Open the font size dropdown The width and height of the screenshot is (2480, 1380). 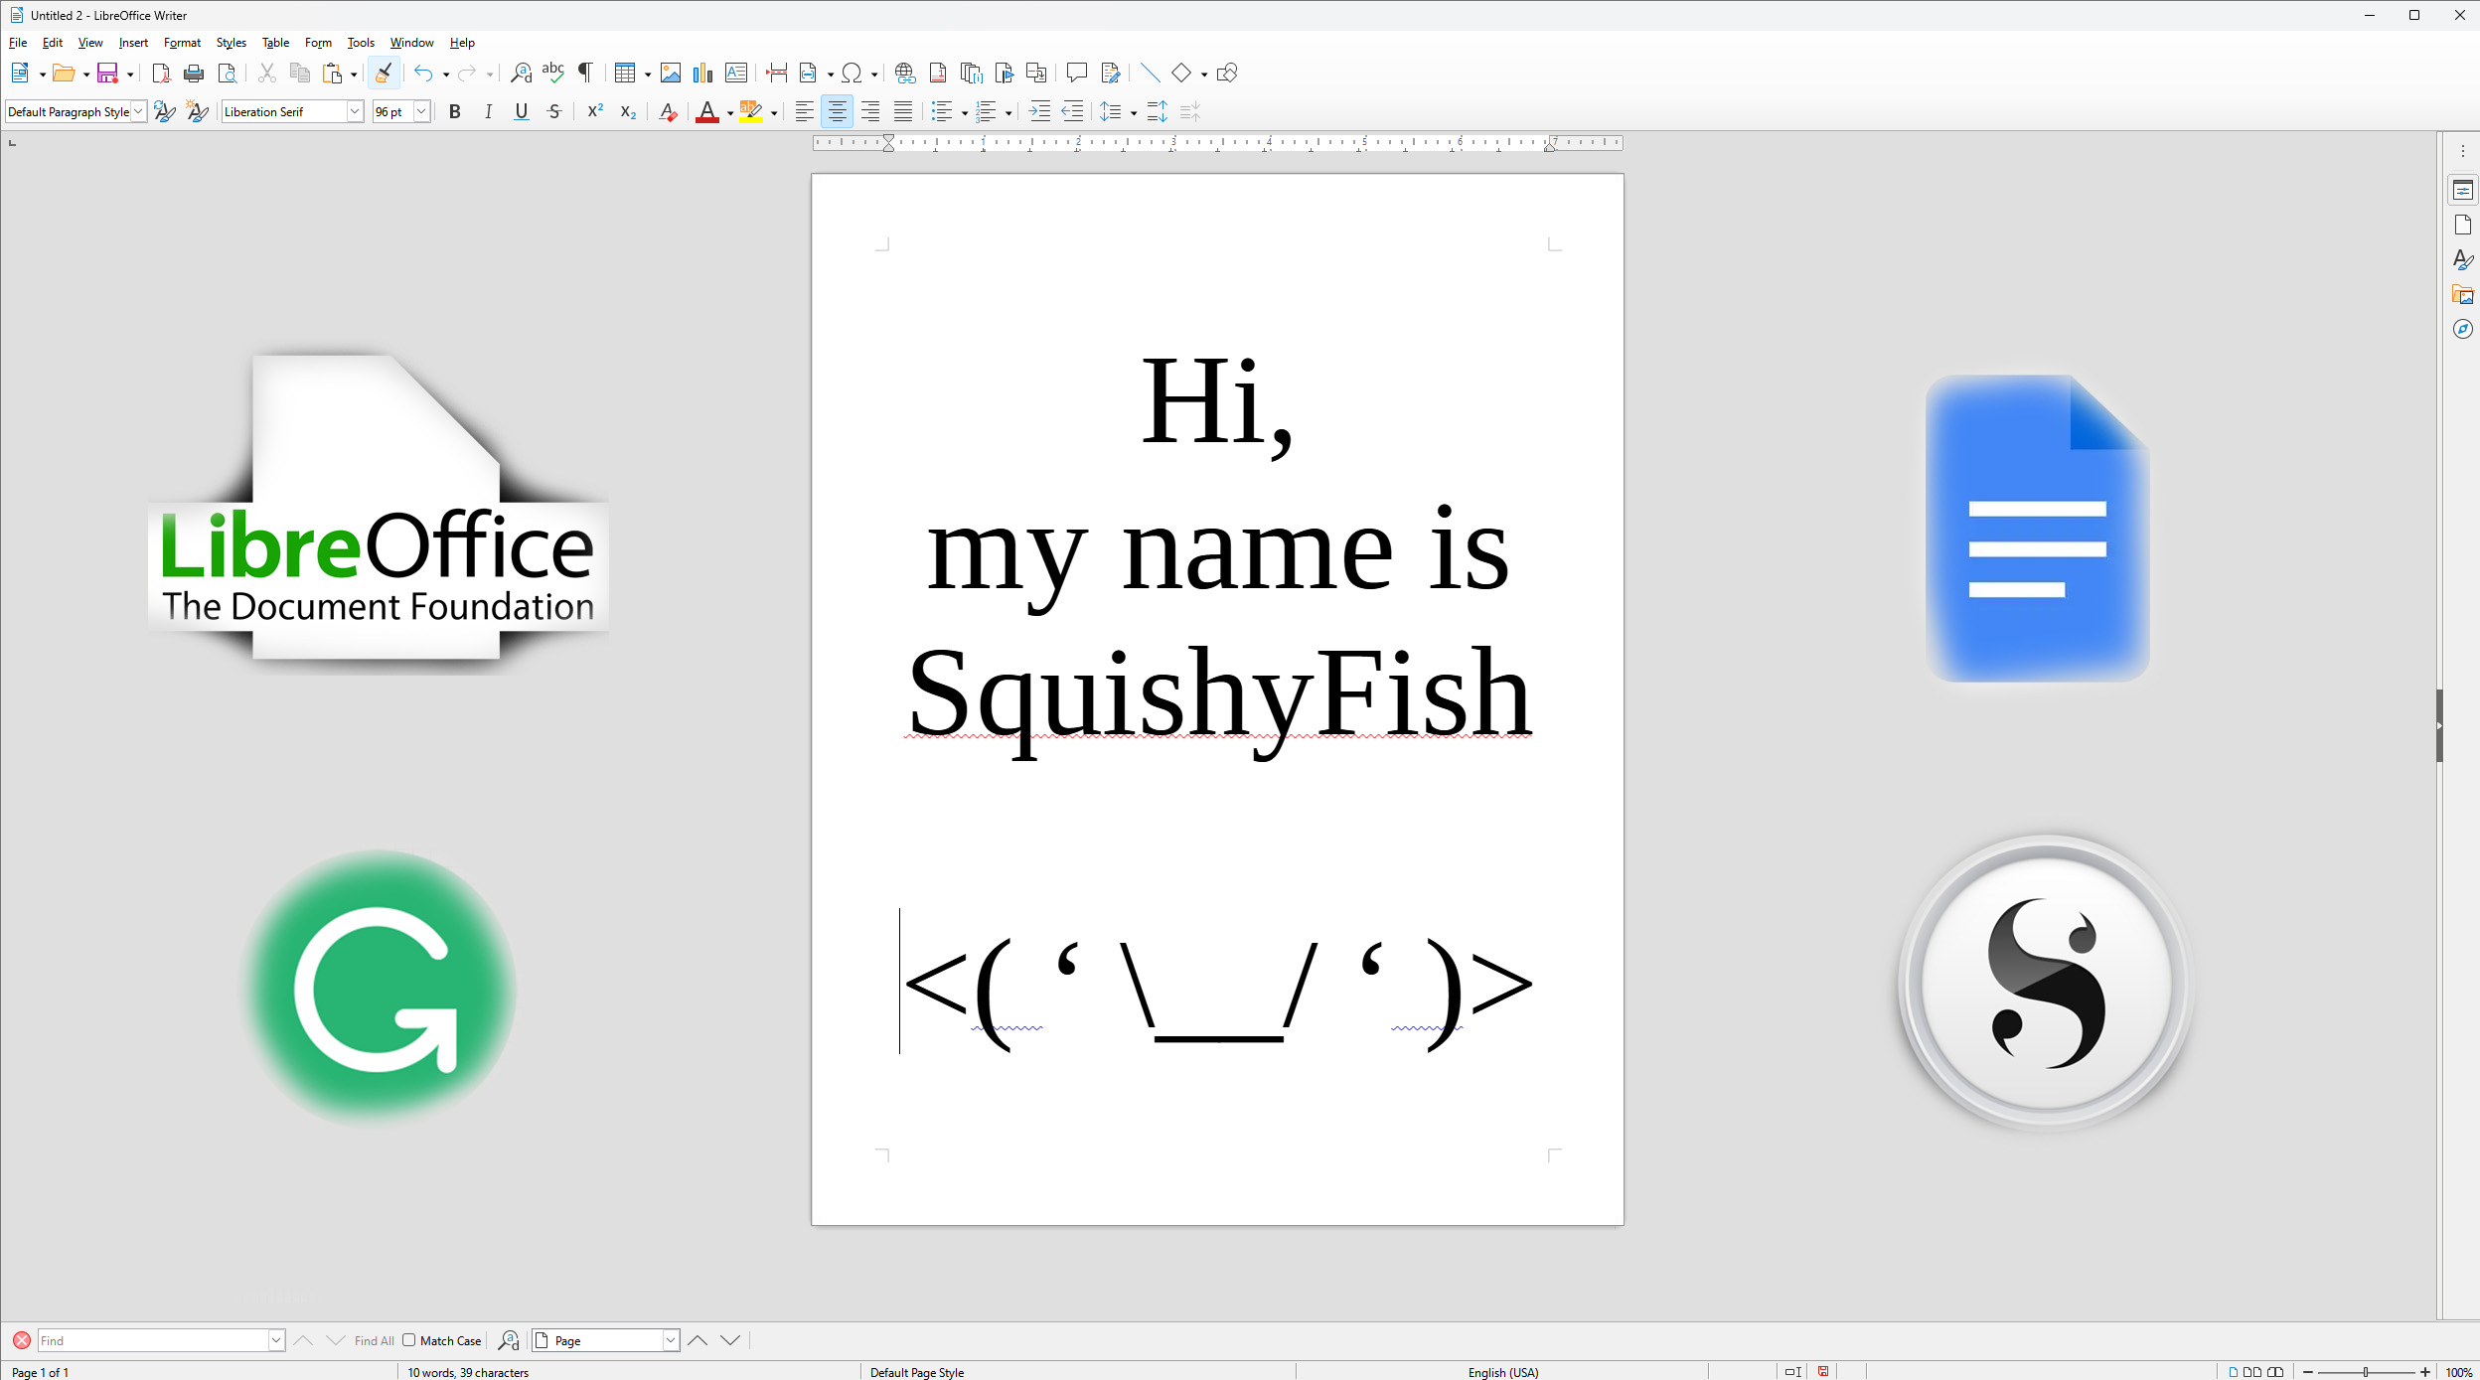click(x=421, y=111)
